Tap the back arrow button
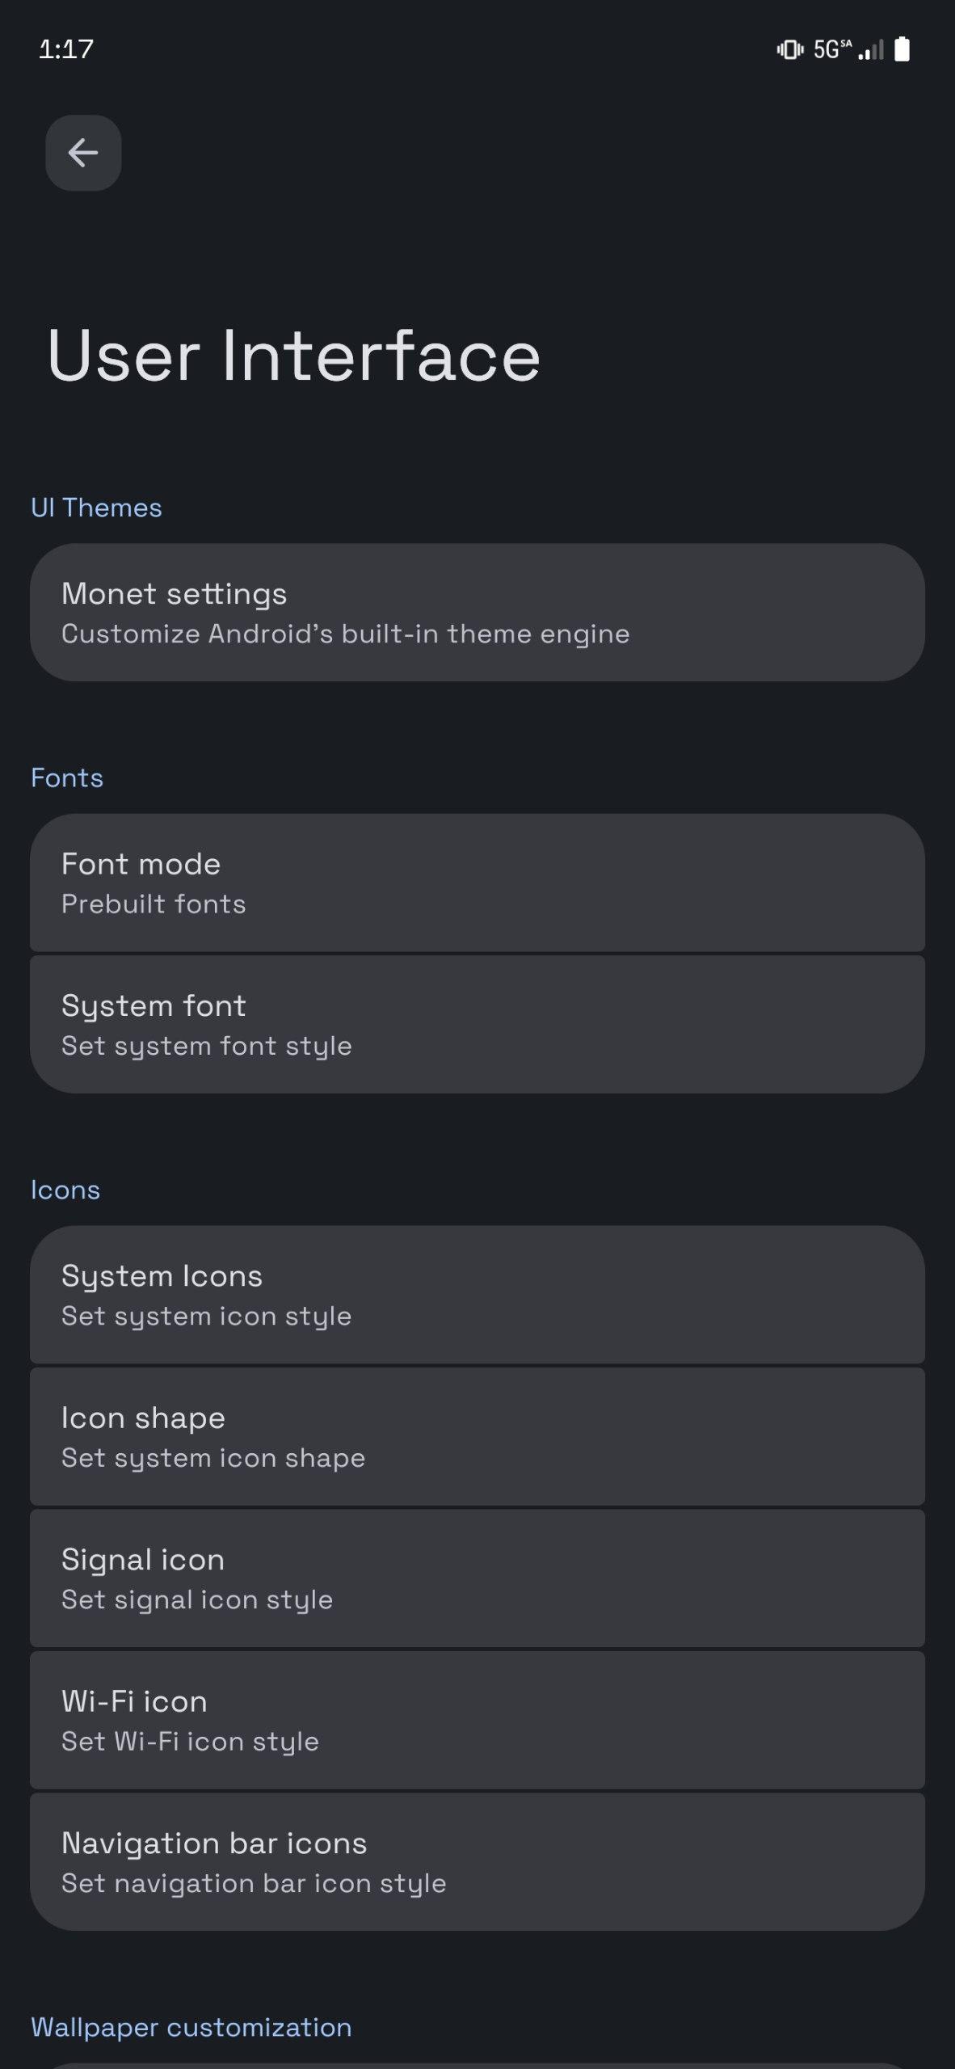Screen dimensions: 955x2069 click(x=83, y=153)
